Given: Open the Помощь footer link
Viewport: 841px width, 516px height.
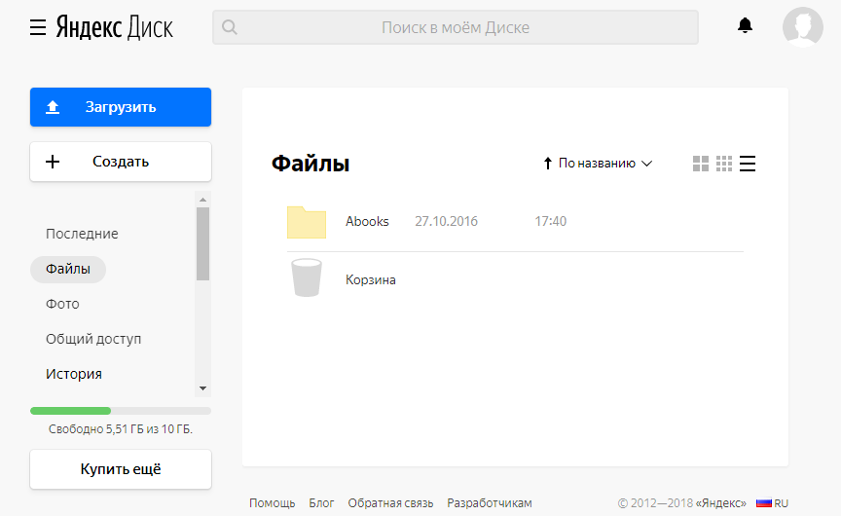Looking at the screenshot, I should (x=273, y=503).
